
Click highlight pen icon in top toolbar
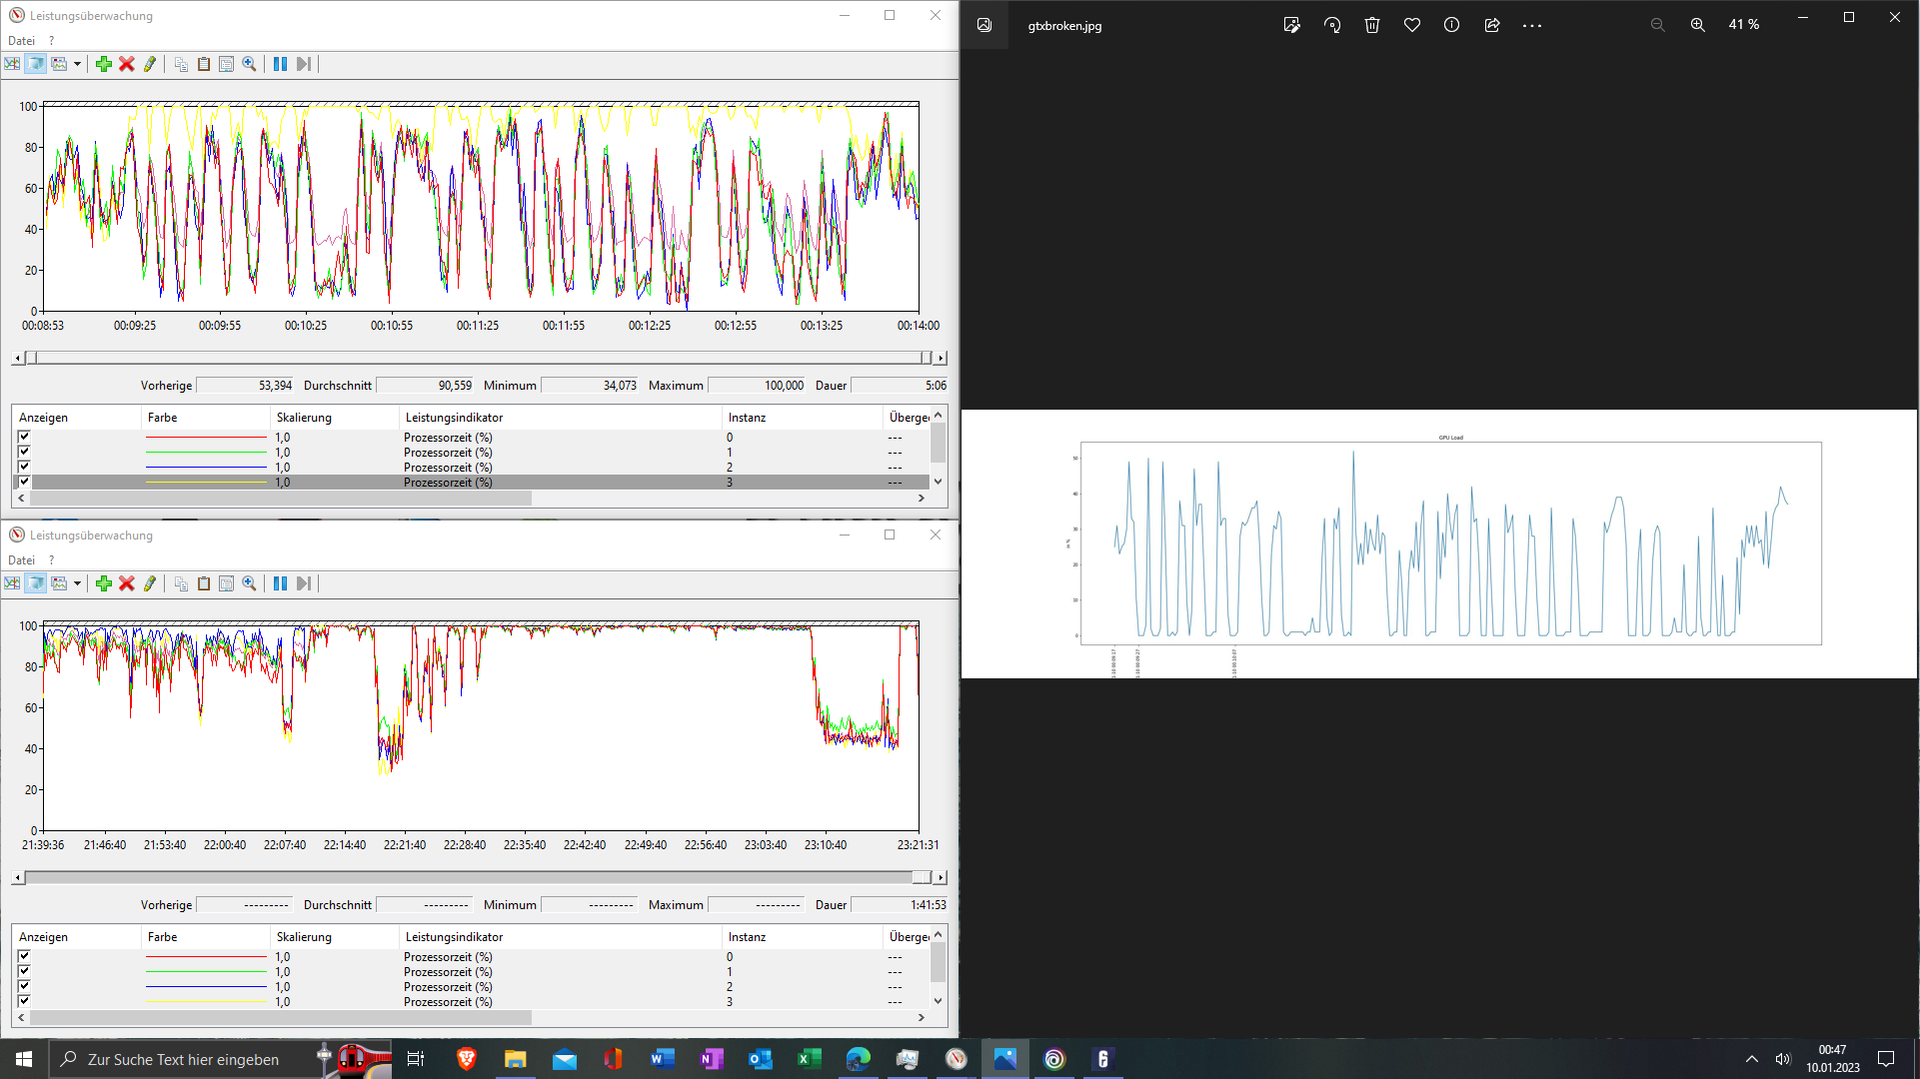[x=150, y=64]
